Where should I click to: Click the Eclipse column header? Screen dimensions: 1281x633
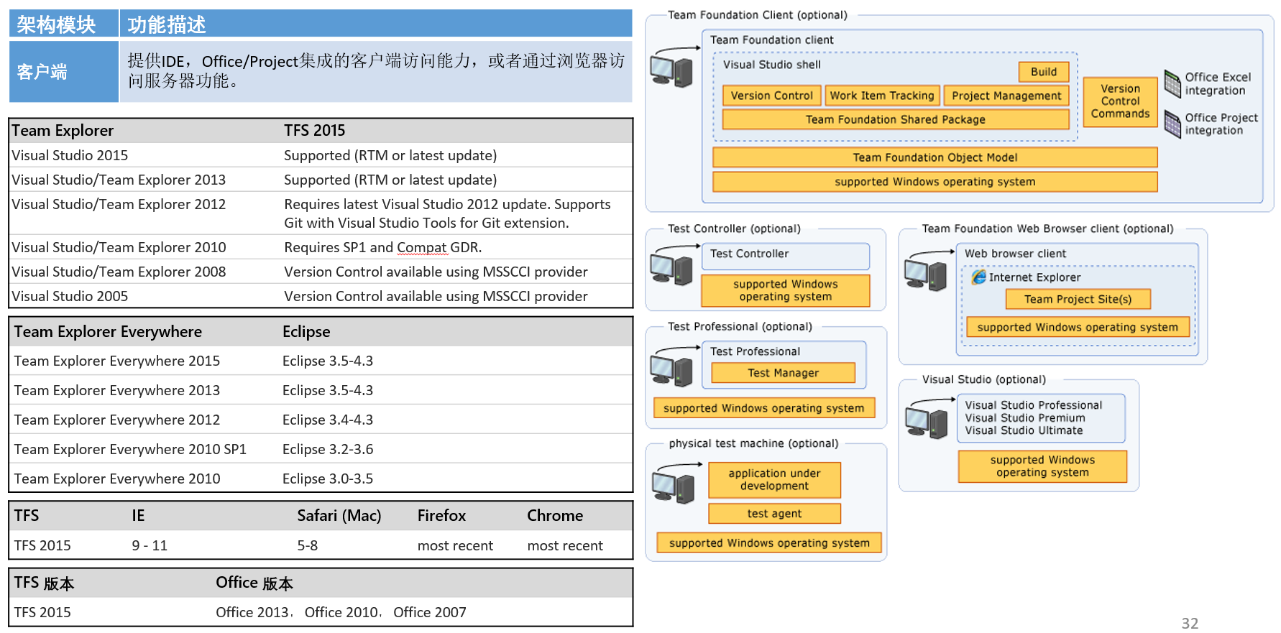coord(306,332)
